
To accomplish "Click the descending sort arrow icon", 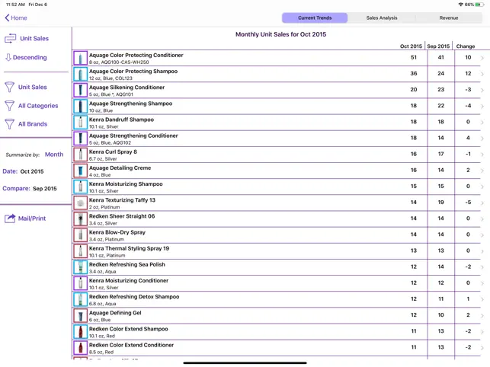I will coord(8,57).
